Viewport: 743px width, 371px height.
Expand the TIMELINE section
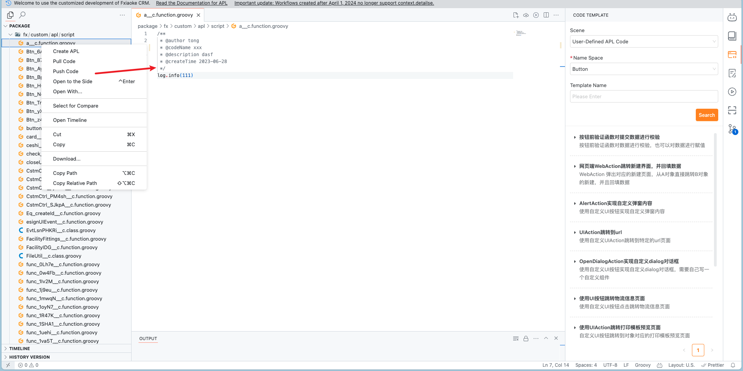click(x=19, y=349)
